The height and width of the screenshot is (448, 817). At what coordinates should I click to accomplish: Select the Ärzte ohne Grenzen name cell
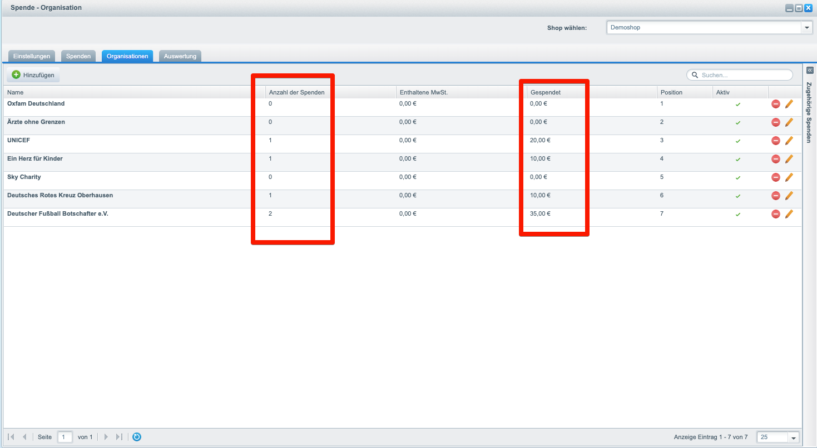(36, 122)
